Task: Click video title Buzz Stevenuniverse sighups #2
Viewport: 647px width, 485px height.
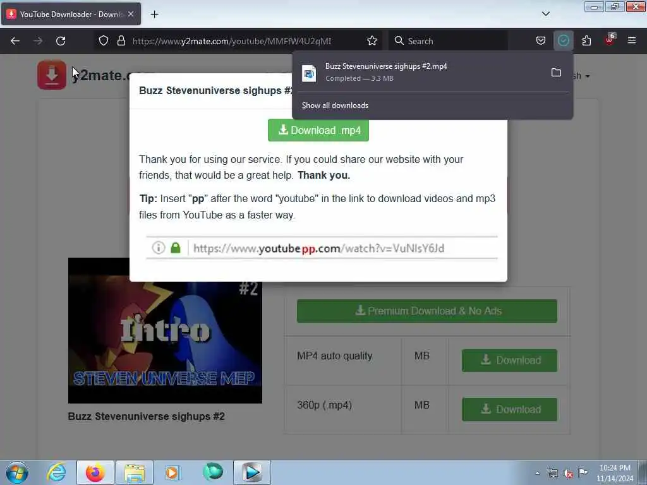Action: (x=147, y=417)
